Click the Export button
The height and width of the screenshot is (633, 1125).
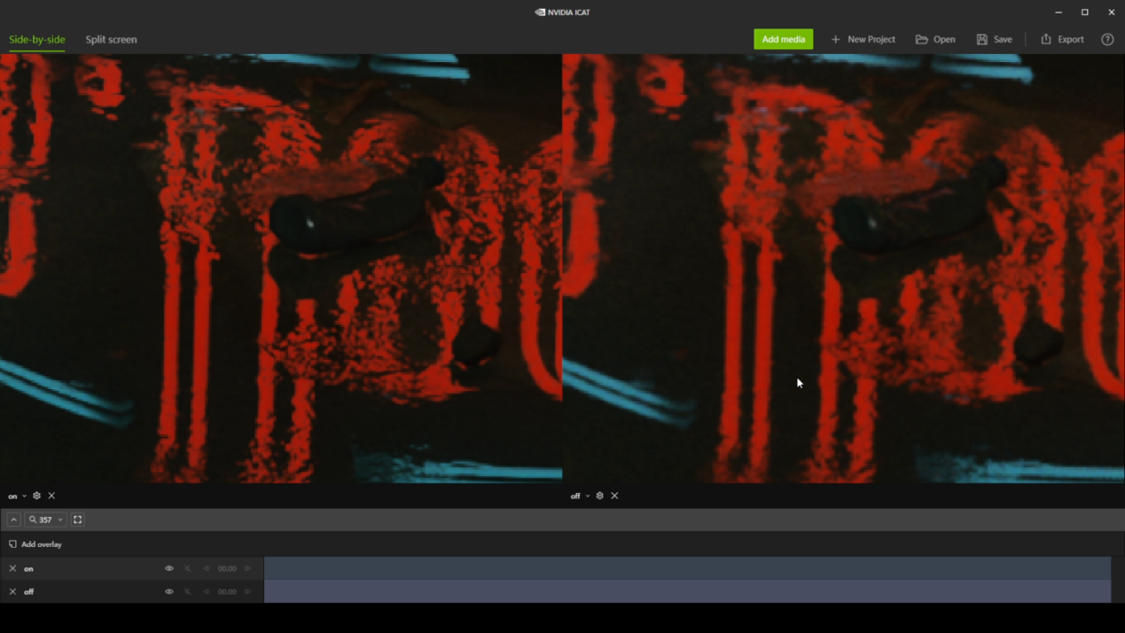1062,39
